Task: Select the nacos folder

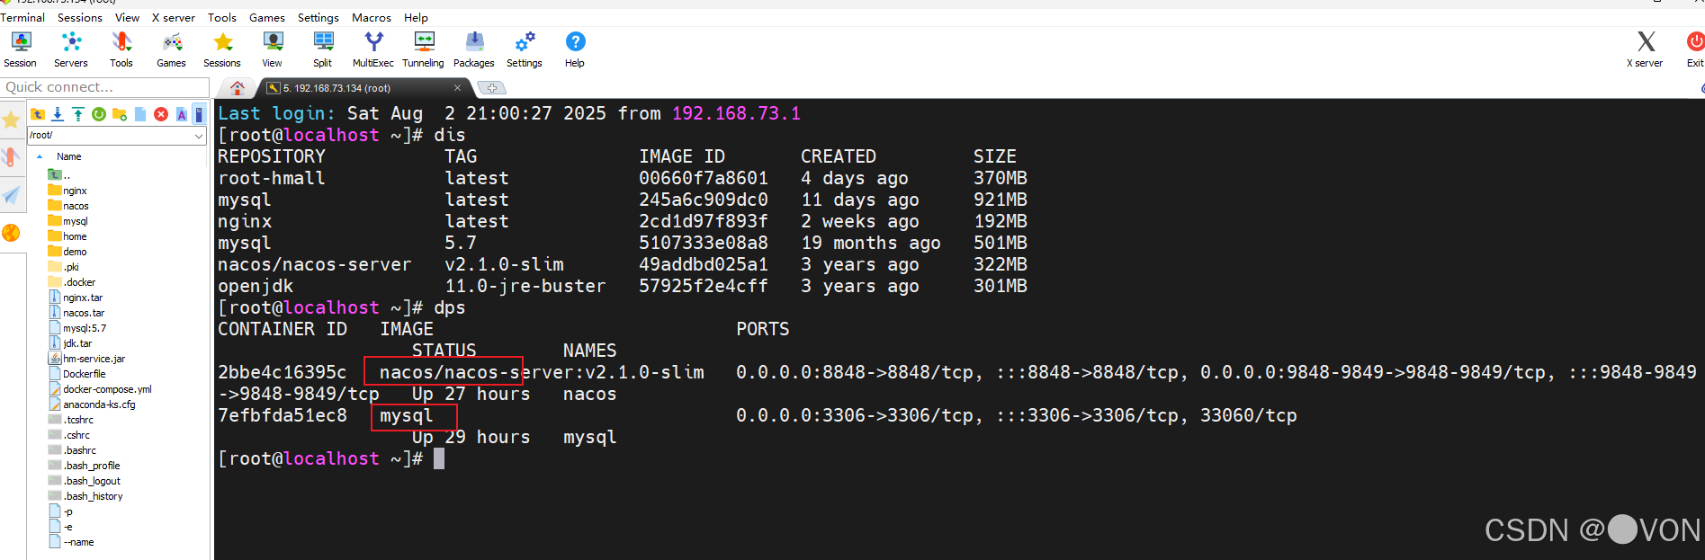Action: (x=69, y=206)
